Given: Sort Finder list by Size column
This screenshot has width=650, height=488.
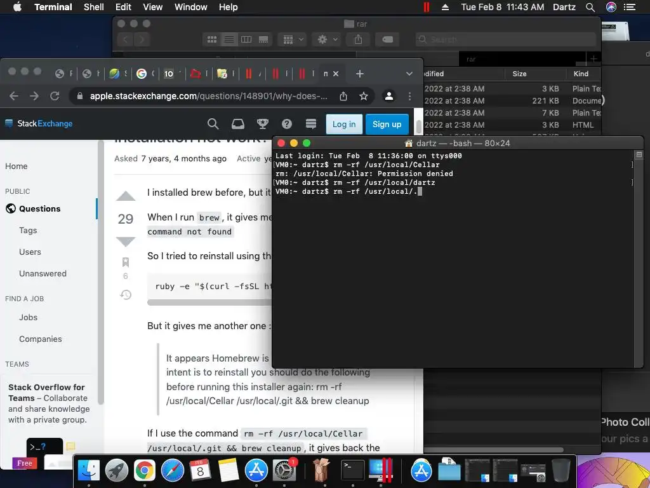Looking at the screenshot, I should (536, 74).
